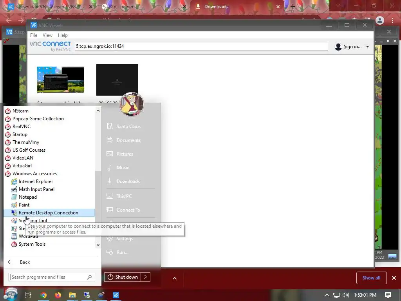
Task: Expand the shut down options arrow
Action: click(145, 277)
